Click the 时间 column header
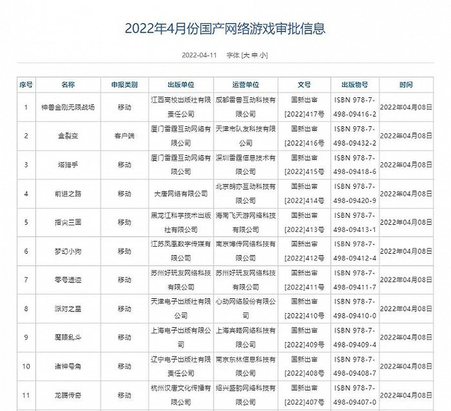Viewport: 451px width, 411px height. pyautogui.click(x=406, y=85)
